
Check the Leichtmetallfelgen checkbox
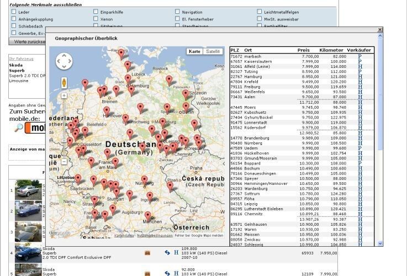260,12
